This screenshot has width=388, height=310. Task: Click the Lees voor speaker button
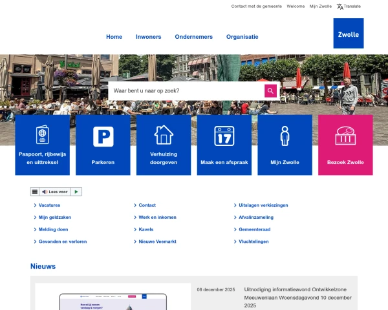pos(54,192)
